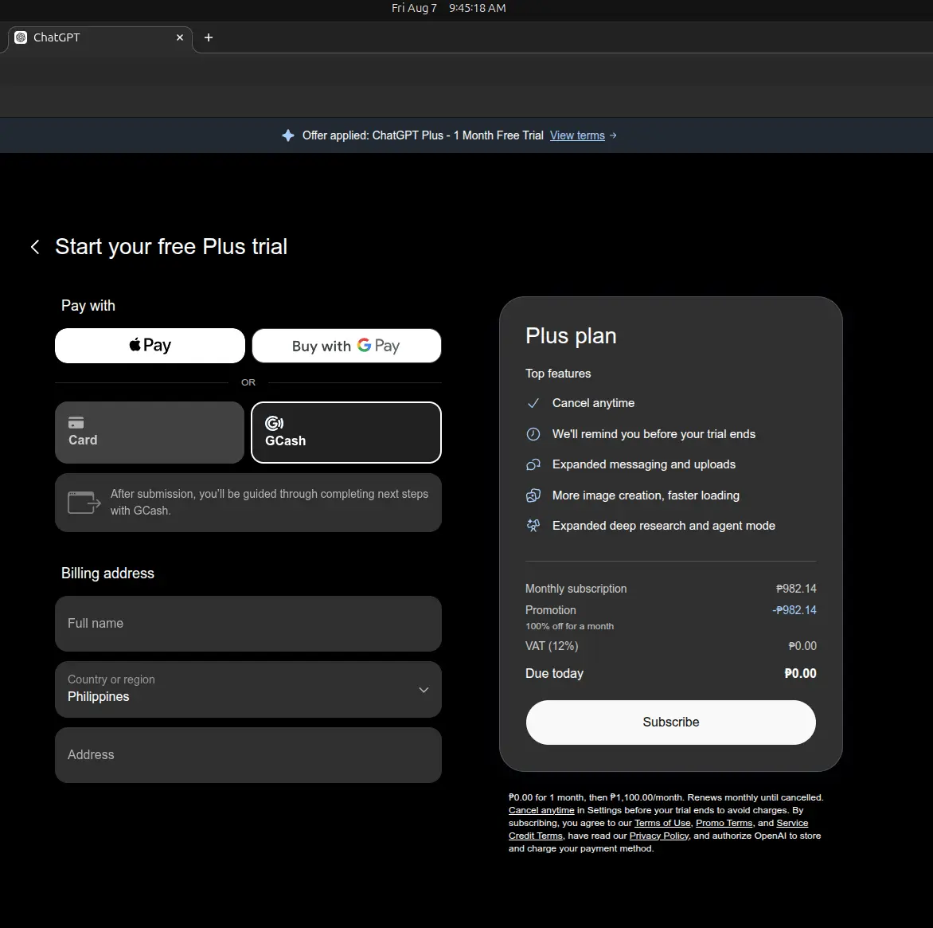
Task: Open the Promo Terms link
Action: [724, 823]
